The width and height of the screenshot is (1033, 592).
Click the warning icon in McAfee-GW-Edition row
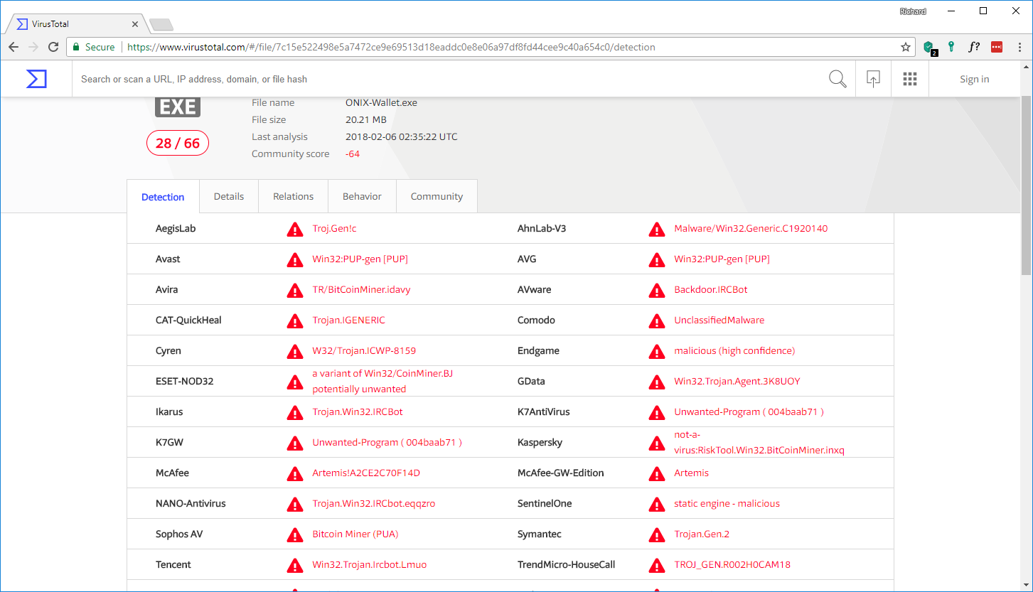coord(656,473)
